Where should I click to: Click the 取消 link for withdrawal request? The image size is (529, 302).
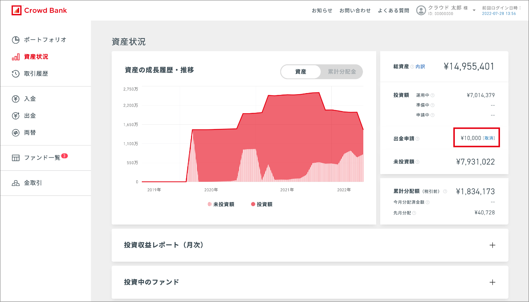tap(489, 138)
